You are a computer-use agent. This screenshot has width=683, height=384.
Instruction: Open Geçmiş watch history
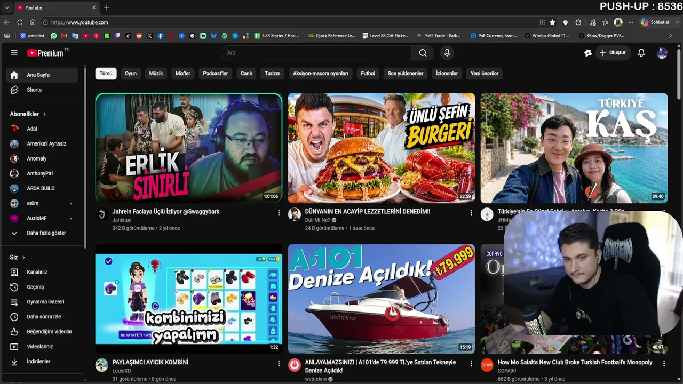(43, 287)
